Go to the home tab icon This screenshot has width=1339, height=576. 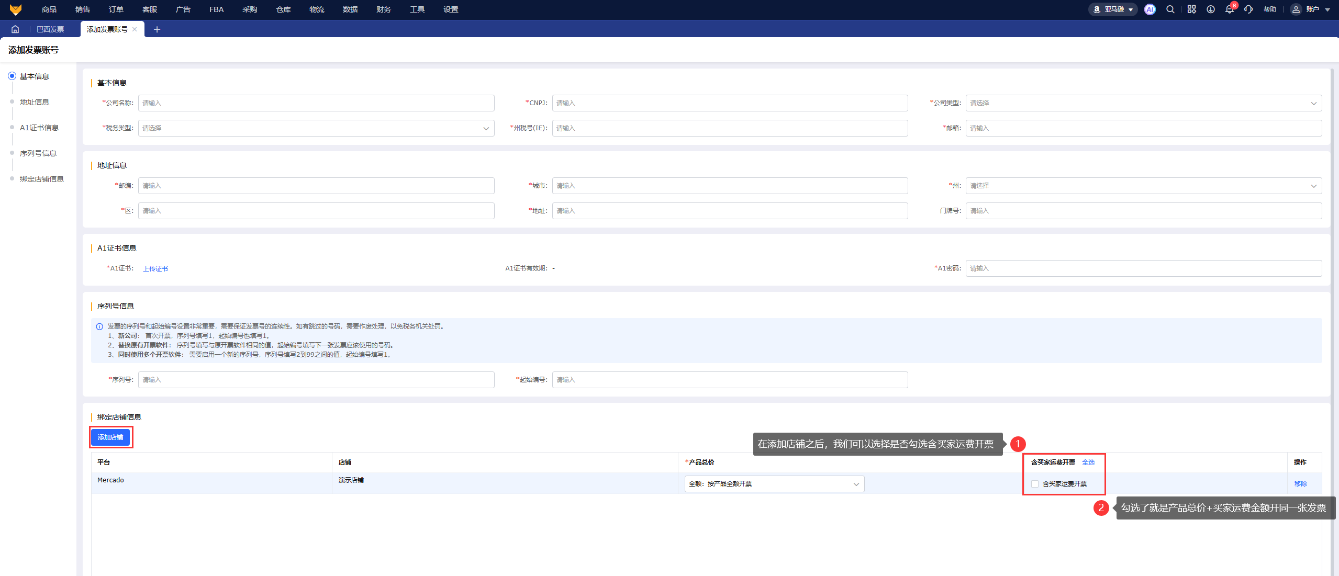[x=15, y=29]
